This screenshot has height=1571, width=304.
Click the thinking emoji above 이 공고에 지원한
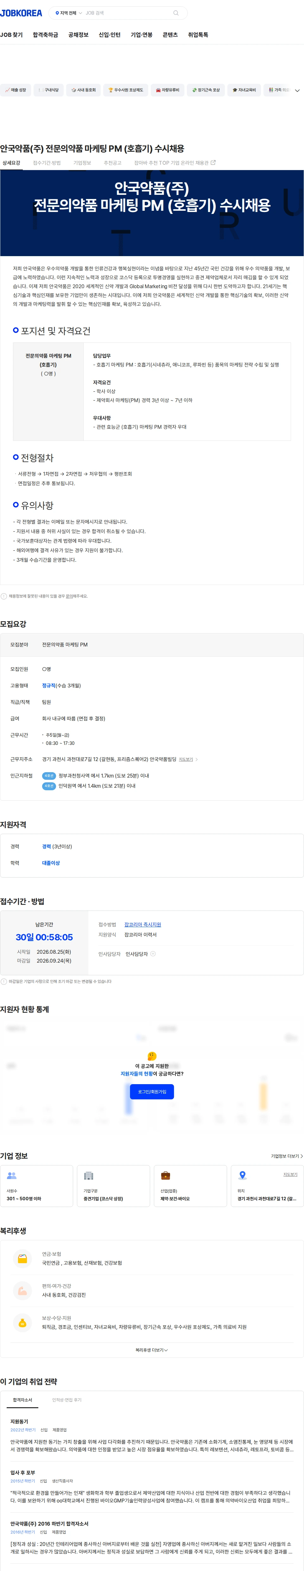pyautogui.click(x=152, y=1056)
